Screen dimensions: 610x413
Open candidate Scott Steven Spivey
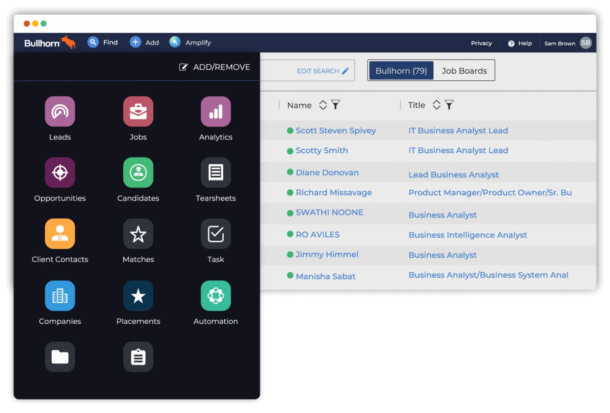tap(335, 130)
